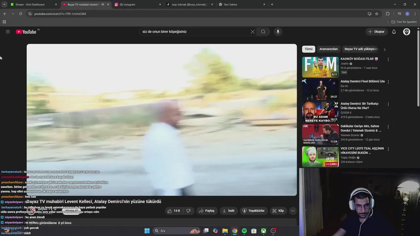Open options for Bir Tarikatçı Ünlü Olursa
420x236 pixels.
click(x=388, y=104)
